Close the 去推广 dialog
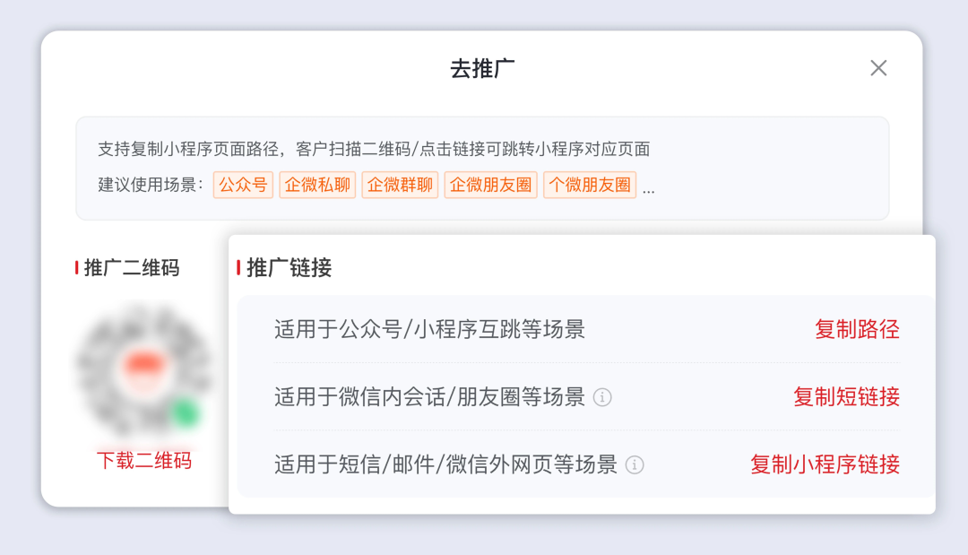 tap(878, 68)
